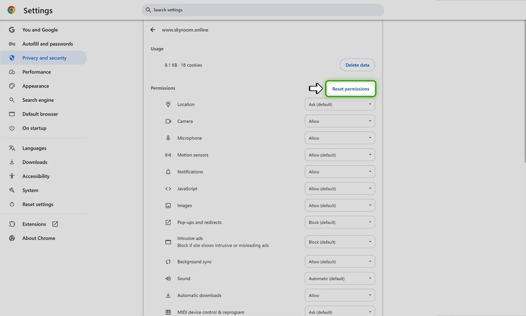Click the Privacy and security shield icon
Viewport: 526px width, 316px height.
12,58
